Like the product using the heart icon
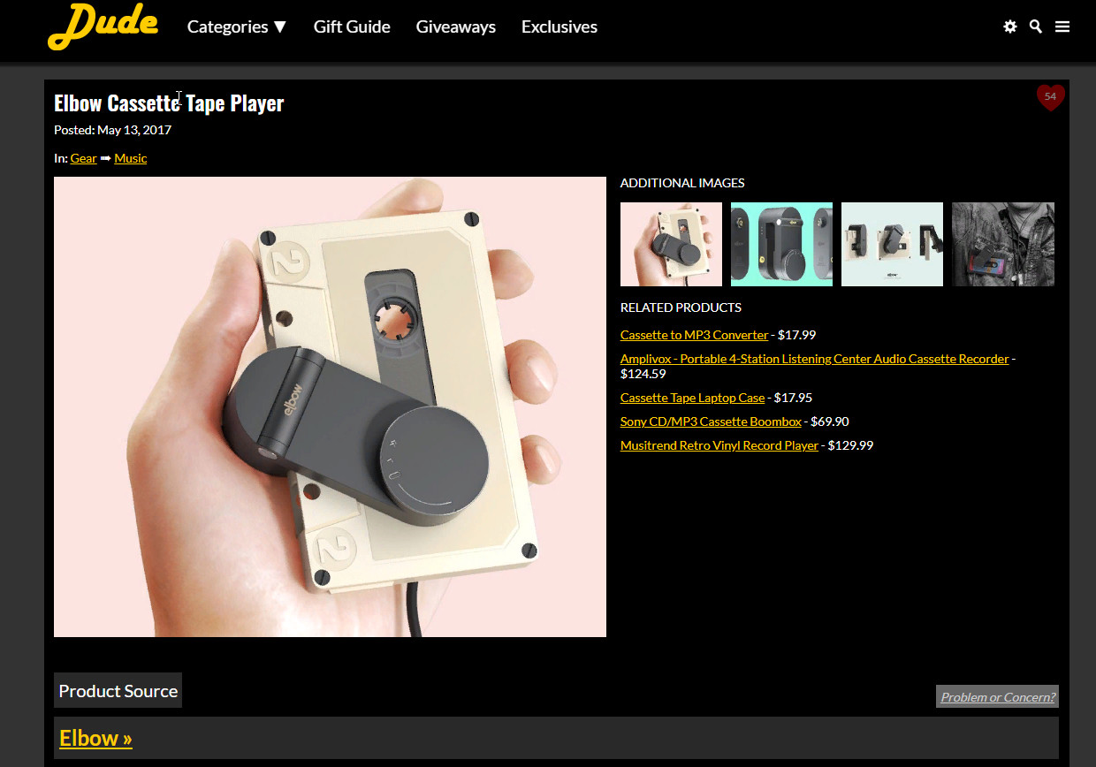 [x=1050, y=97]
